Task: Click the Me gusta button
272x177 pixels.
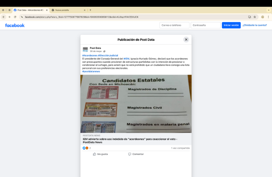Action: coord(100,154)
